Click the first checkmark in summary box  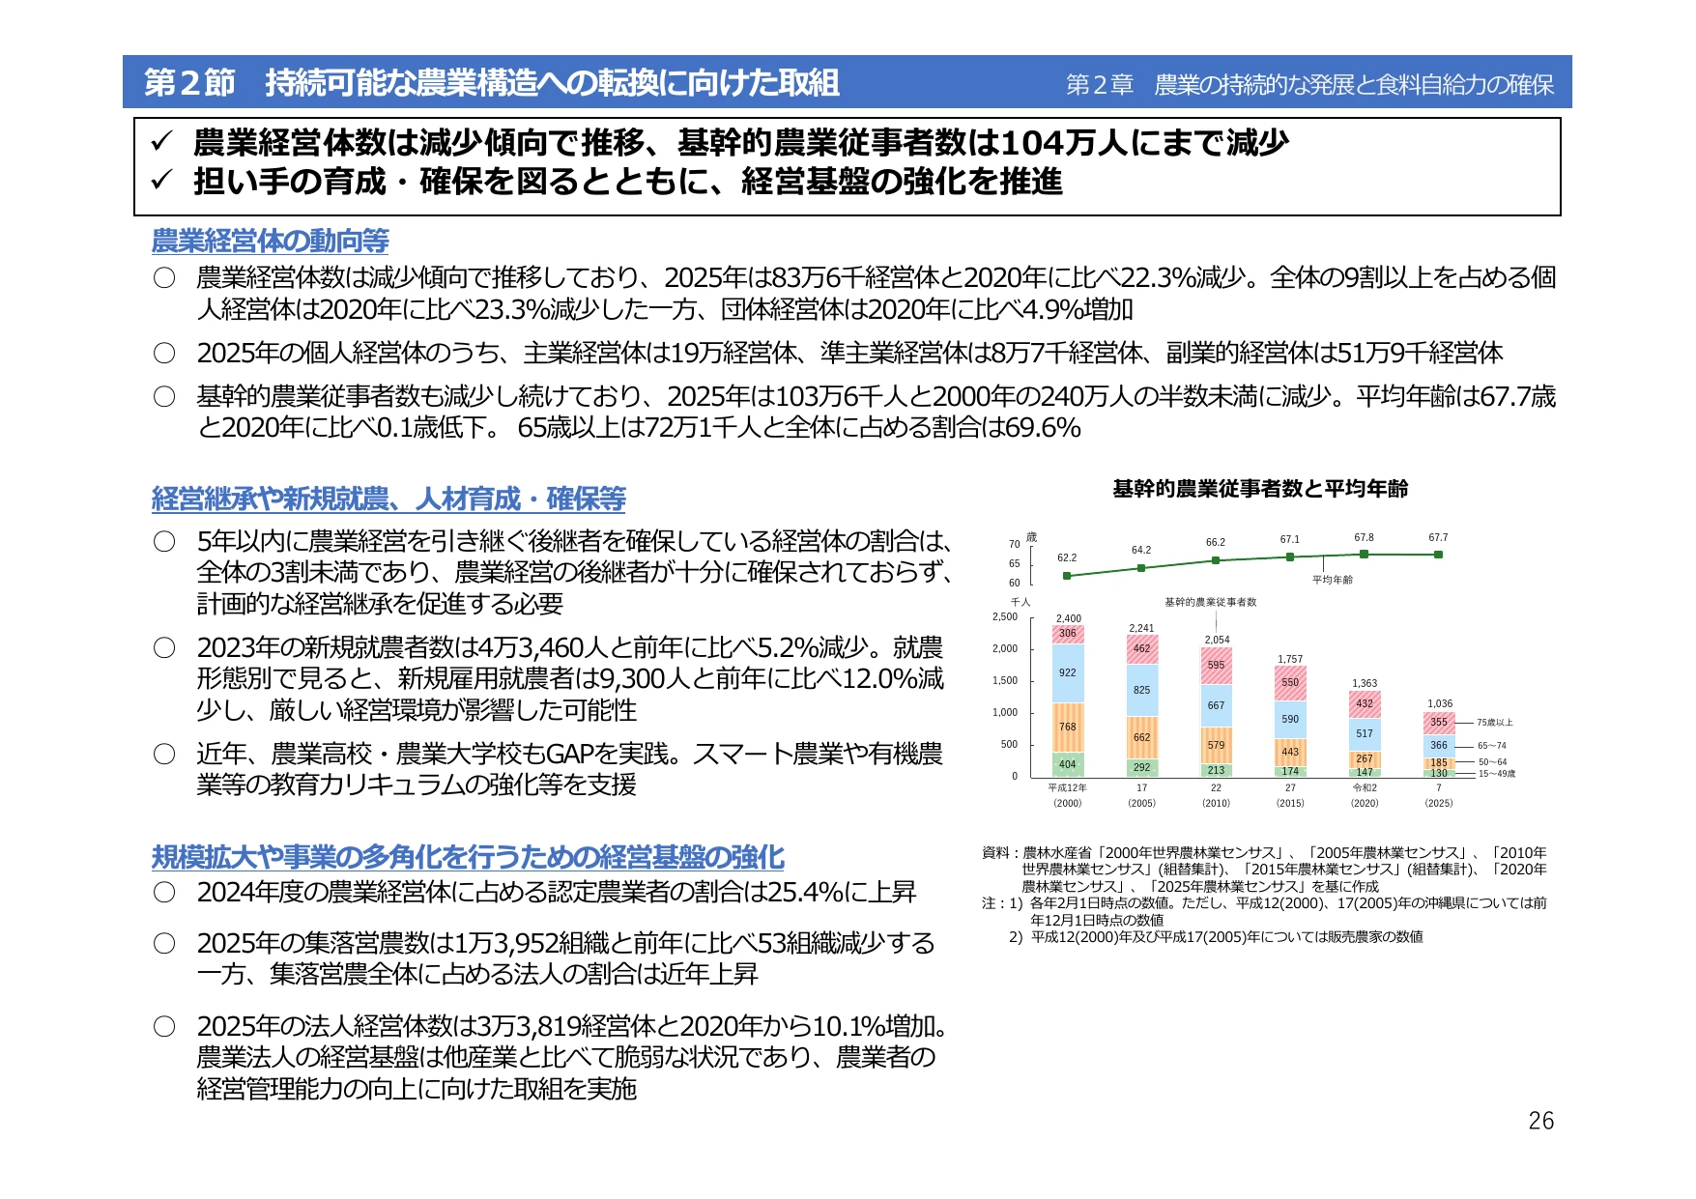pyautogui.click(x=161, y=143)
